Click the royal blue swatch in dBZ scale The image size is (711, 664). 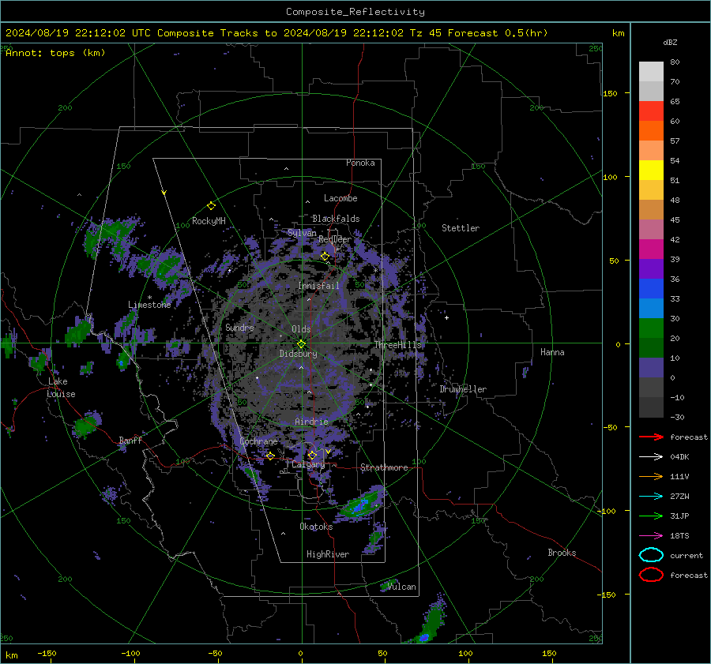coord(651,289)
